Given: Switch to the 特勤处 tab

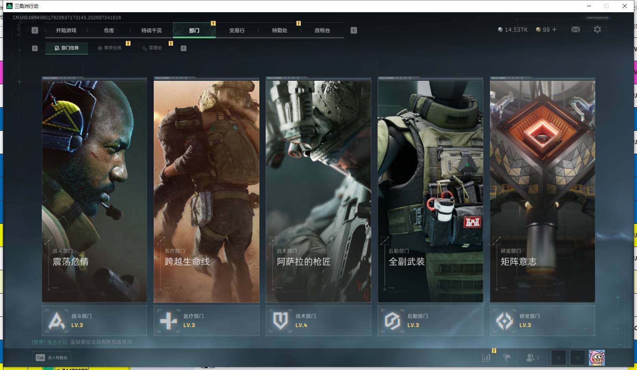Looking at the screenshot, I should point(279,30).
